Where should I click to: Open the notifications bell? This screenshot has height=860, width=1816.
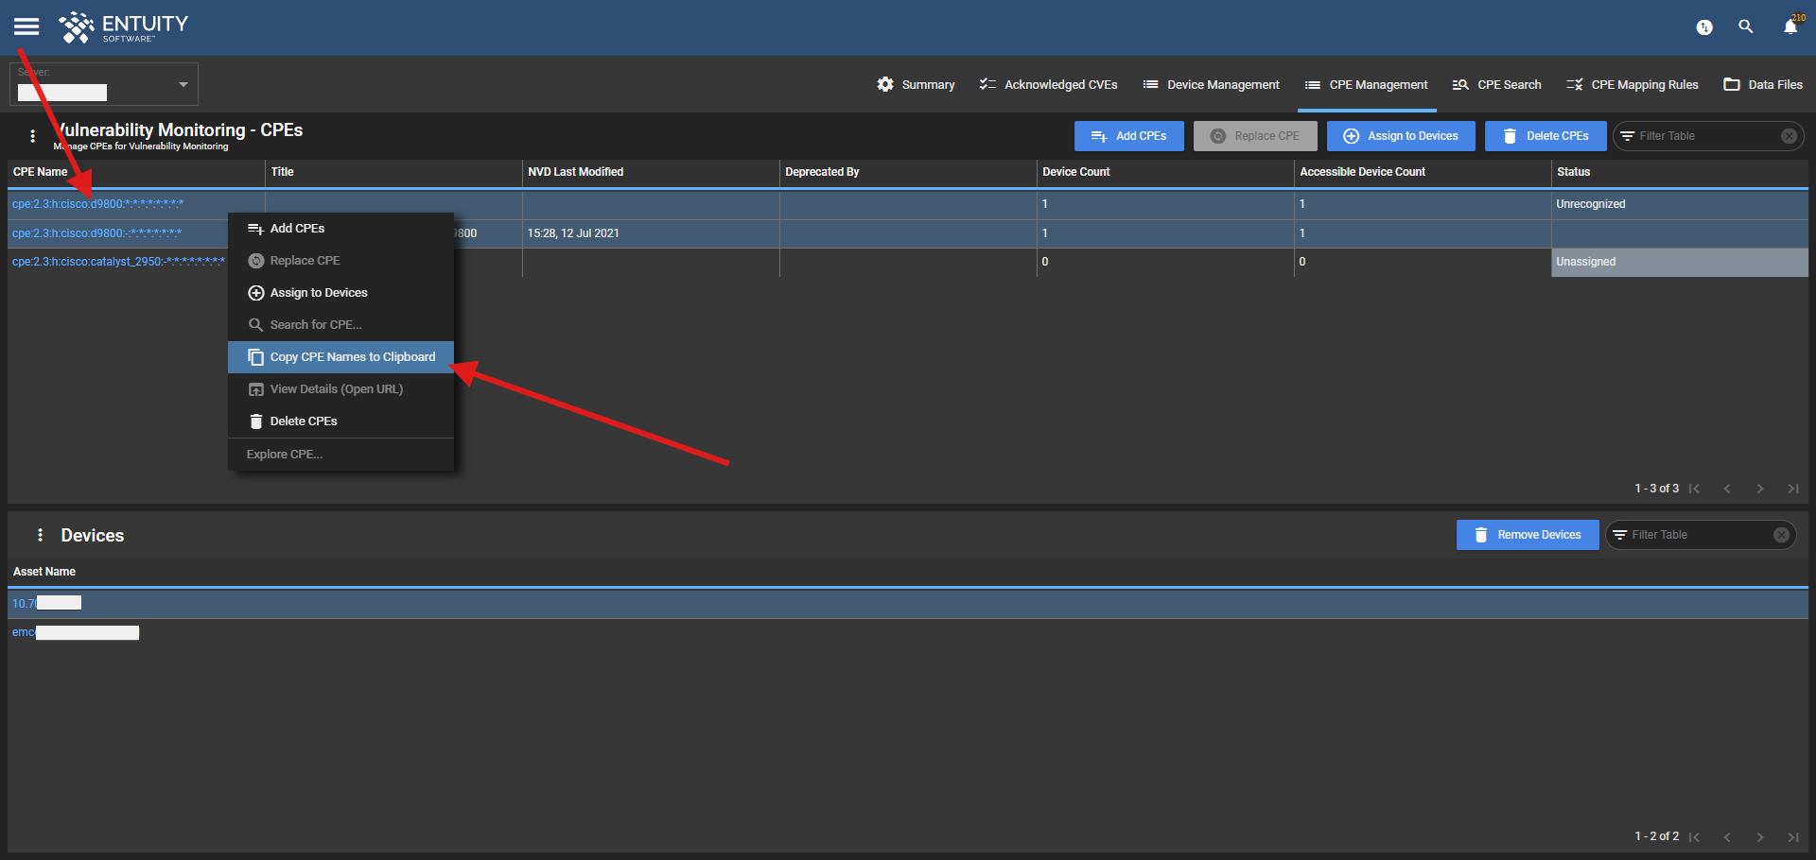[1790, 26]
